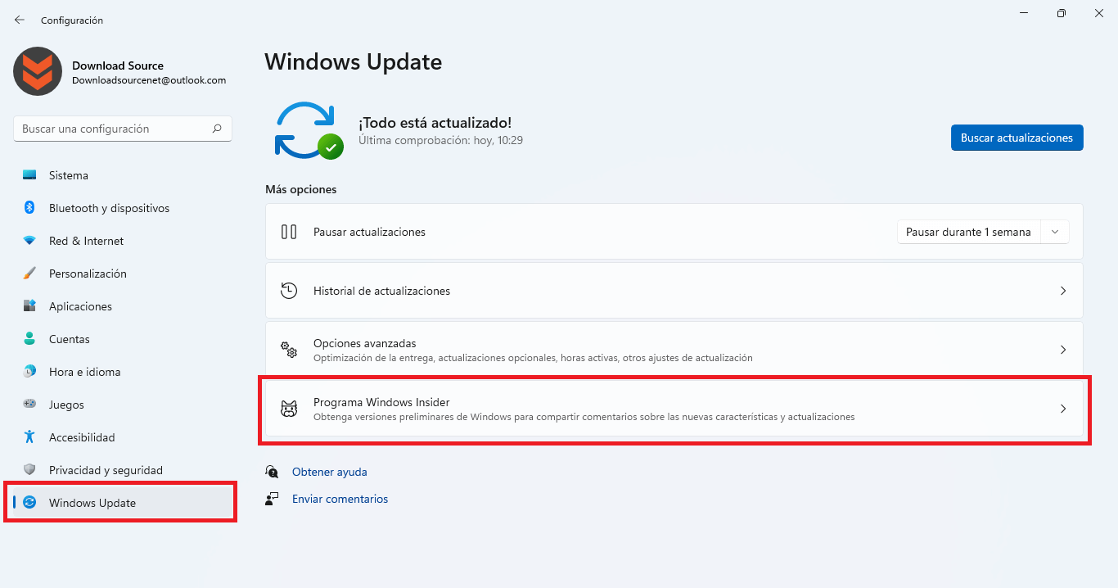
Task: Click the Más opciones heading
Action: click(301, 189)
